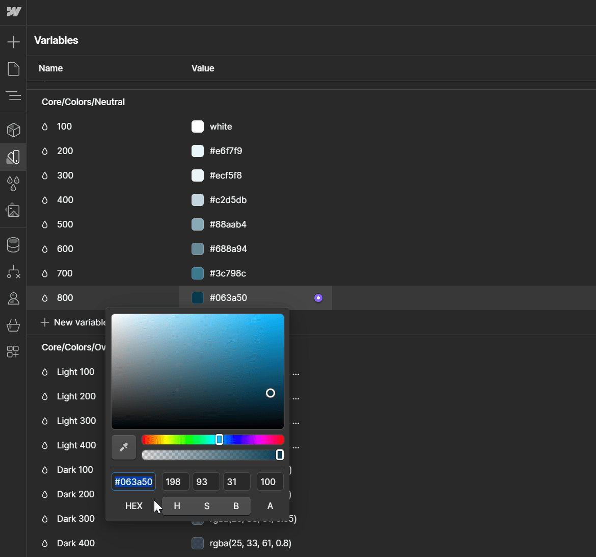Image resolution: width=596 pixels, height=557 pixels.
Task: Open the Navigator panel
Action: coord(13,96)
